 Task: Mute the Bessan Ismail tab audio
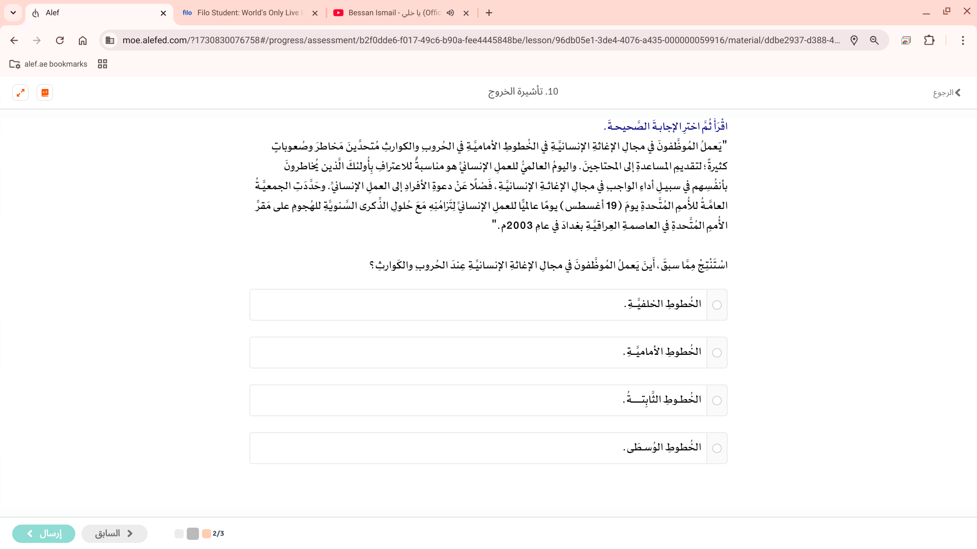pyautogui.click(x=450, y=13)
